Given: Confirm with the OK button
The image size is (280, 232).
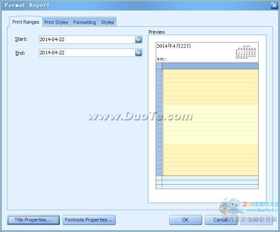Looking at the screenshot, I should [185, 220].
